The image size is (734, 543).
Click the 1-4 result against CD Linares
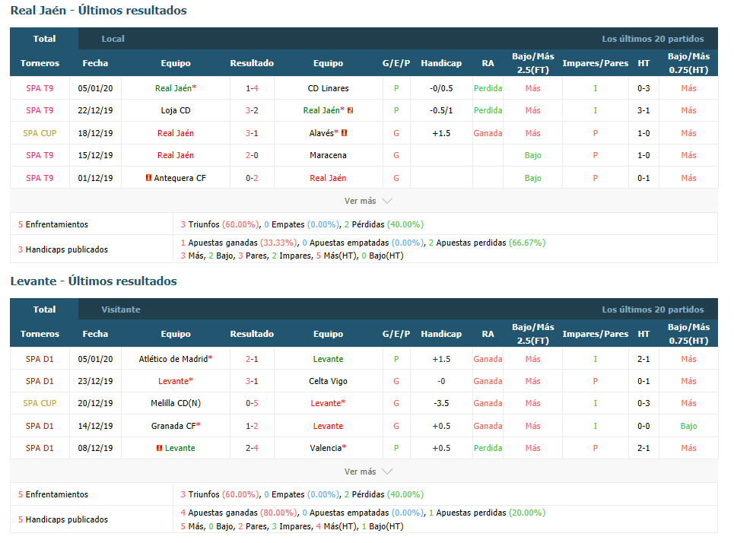tap(252, 88)
